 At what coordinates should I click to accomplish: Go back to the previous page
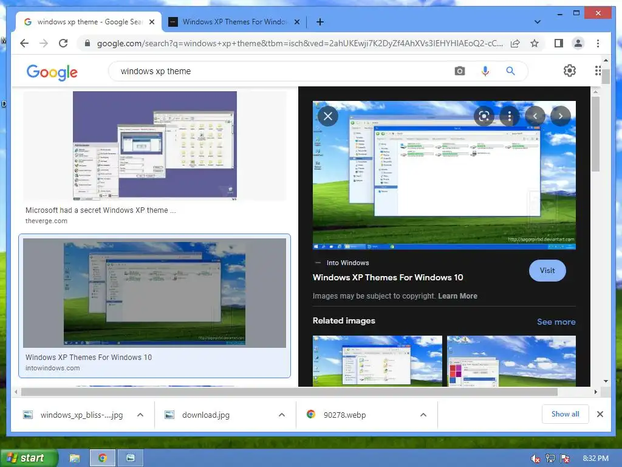tap(24, 43)
